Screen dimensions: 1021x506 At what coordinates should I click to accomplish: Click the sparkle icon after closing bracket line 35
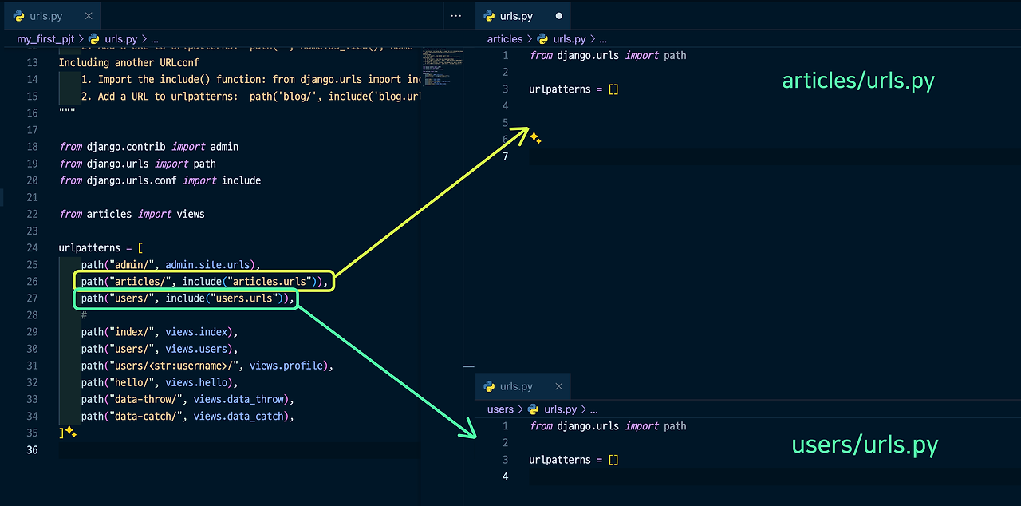tap(70, 432)
